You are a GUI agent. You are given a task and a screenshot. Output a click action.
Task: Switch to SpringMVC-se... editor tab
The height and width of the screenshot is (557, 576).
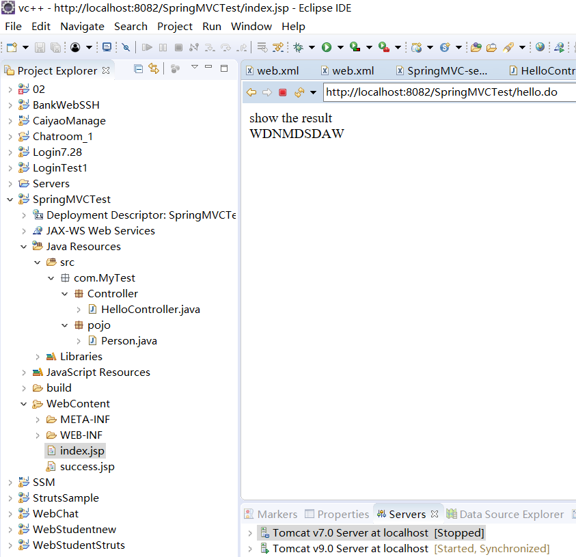pyautogui.click(x=442, y=70)
